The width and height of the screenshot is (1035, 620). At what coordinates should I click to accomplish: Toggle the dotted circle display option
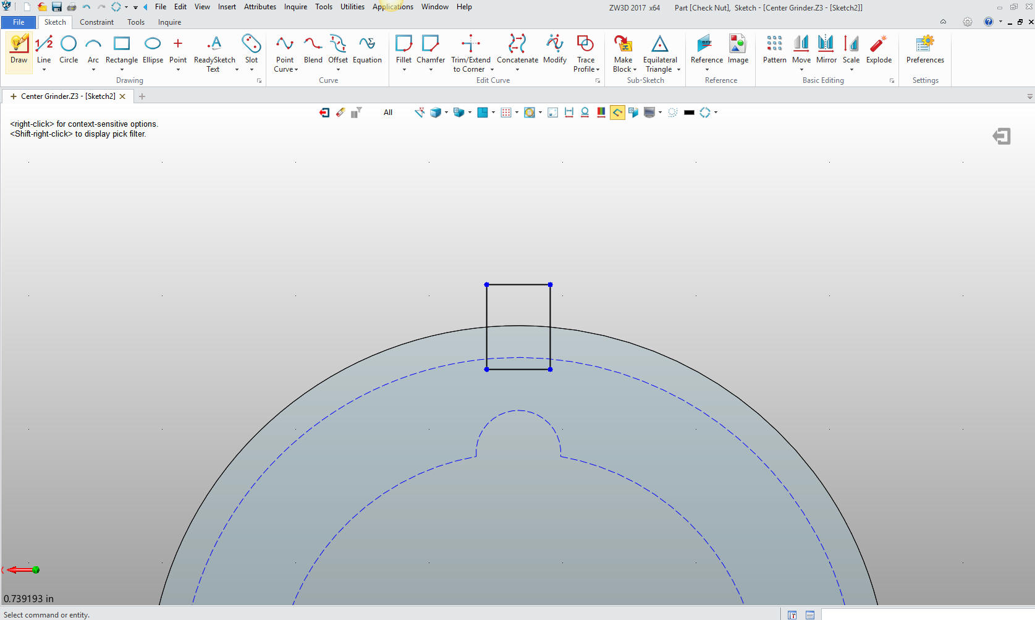click(673, 113)
